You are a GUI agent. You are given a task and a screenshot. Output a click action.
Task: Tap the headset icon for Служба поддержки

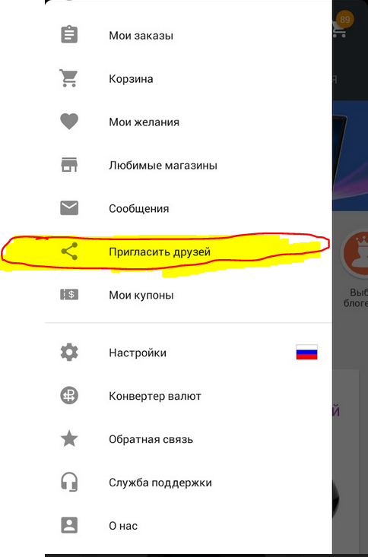69,482
